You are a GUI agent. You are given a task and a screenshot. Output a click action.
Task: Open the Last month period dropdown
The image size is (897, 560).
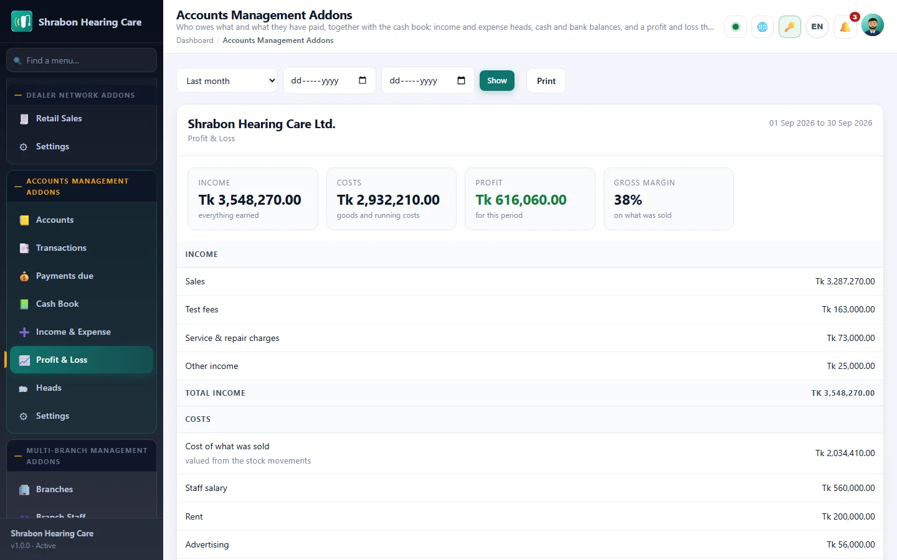click(227, 81)
